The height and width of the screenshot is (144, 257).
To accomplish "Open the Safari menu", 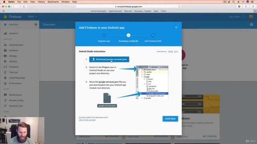I will [x=12, y=2].
